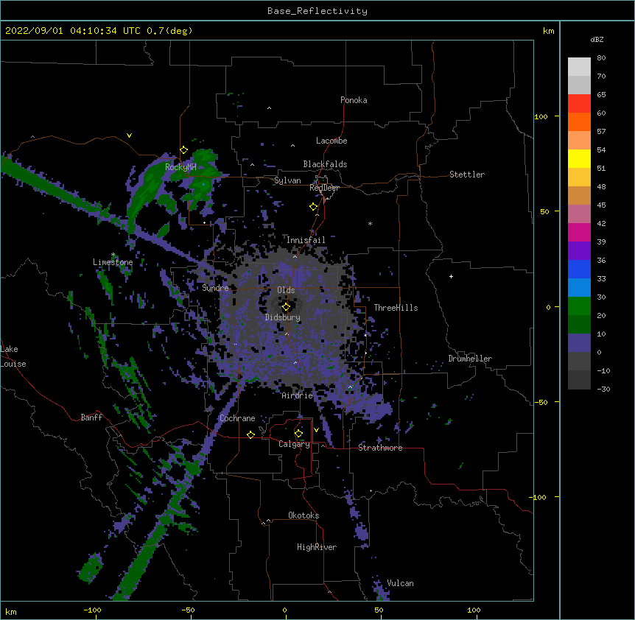Select the Lake Louise label on the map
The width and height of the screenshot is (635, 620).
point(13,356)
